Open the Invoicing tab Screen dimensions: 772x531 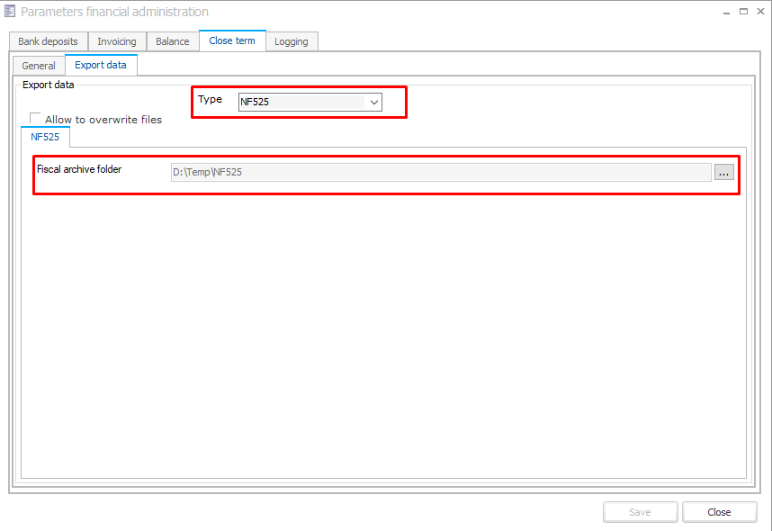pyautogui.click(x=117, y=41)
